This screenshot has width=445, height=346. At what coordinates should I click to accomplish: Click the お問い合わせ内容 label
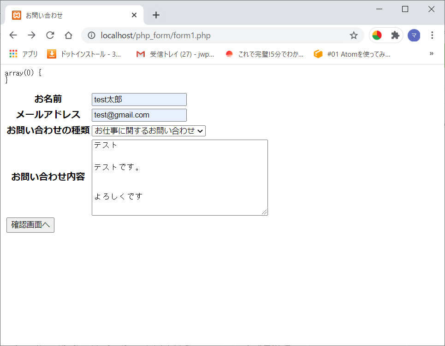(48, 177)
